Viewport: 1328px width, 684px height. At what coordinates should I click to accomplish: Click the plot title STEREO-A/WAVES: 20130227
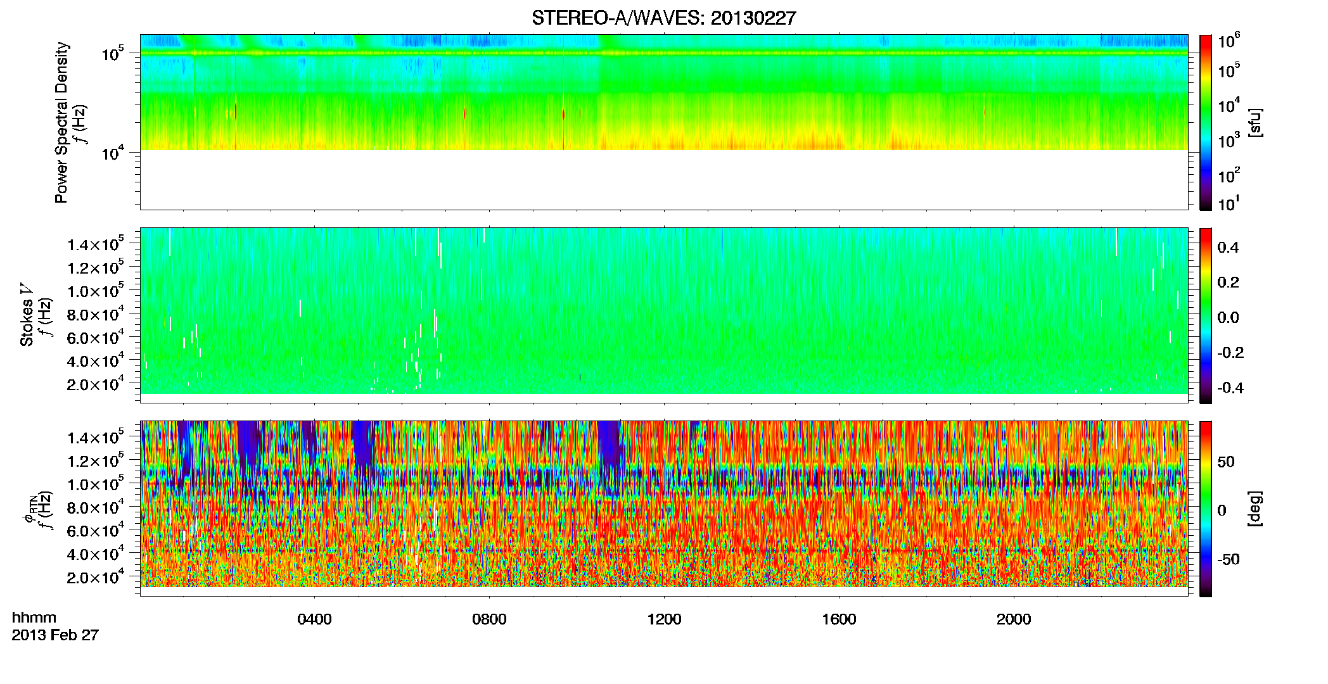(x=663, y=18)
